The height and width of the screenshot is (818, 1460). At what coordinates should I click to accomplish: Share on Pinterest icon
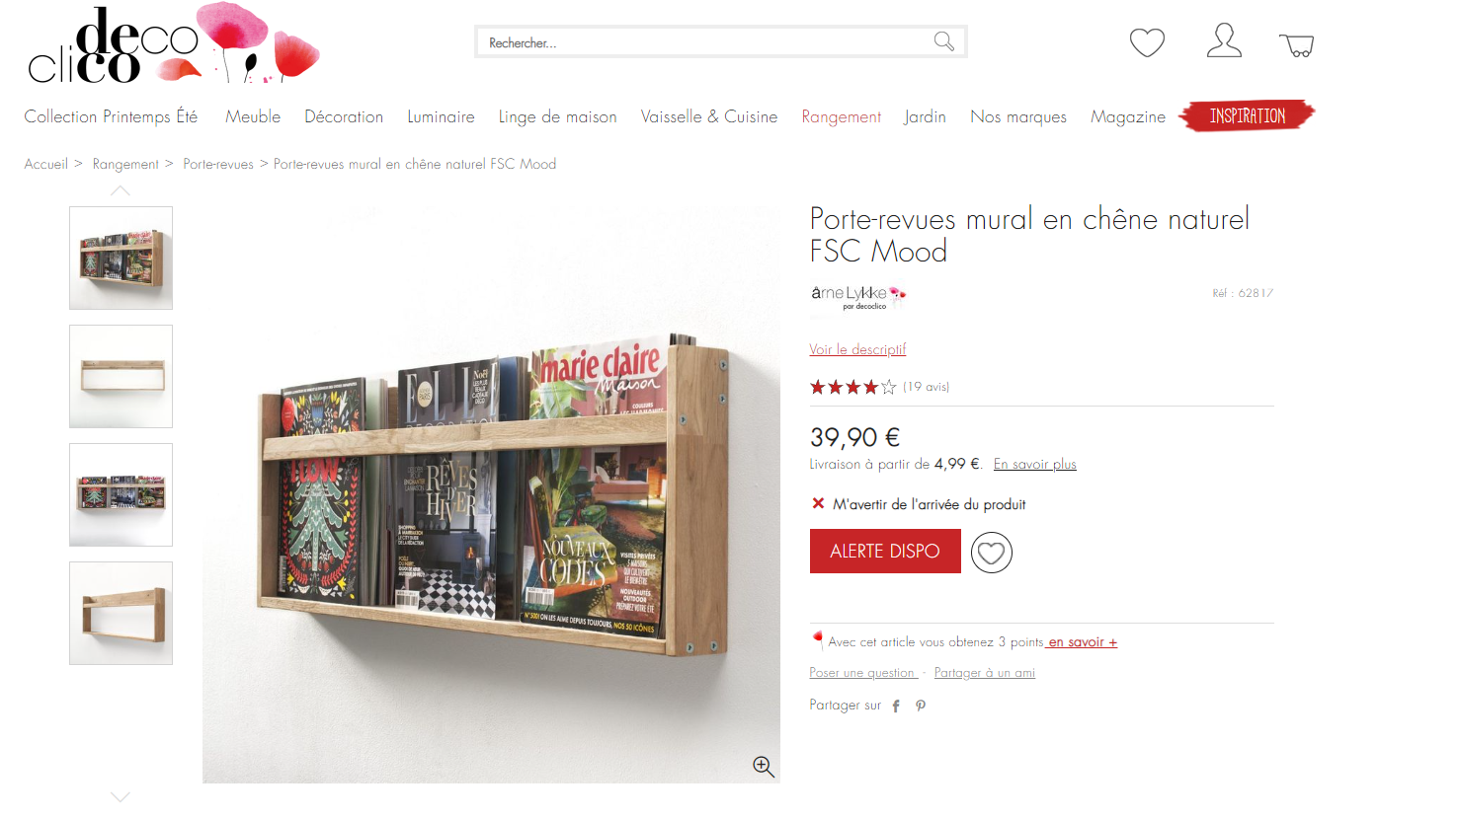tap(921, 706)
